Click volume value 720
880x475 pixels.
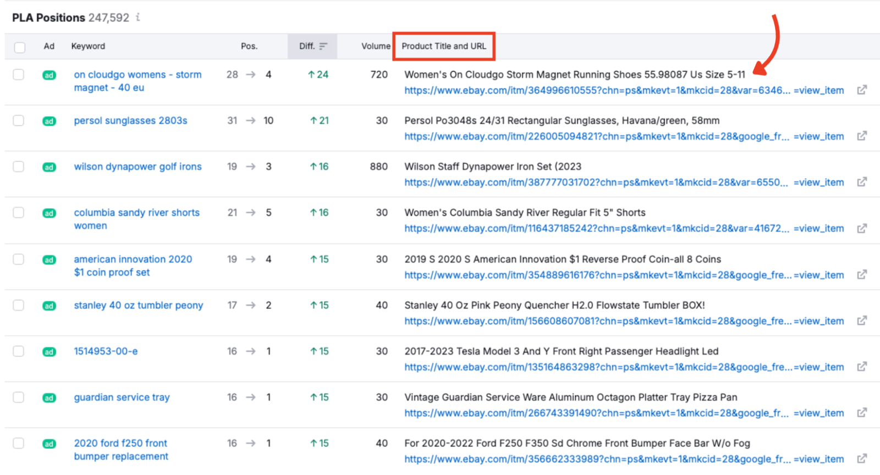(x=379, y=74)
